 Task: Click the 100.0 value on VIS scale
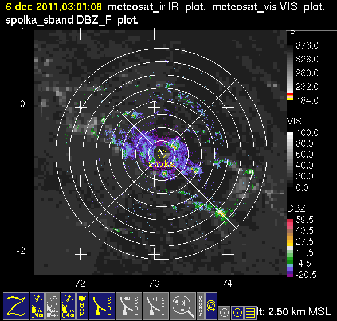(x=307, y=132)
